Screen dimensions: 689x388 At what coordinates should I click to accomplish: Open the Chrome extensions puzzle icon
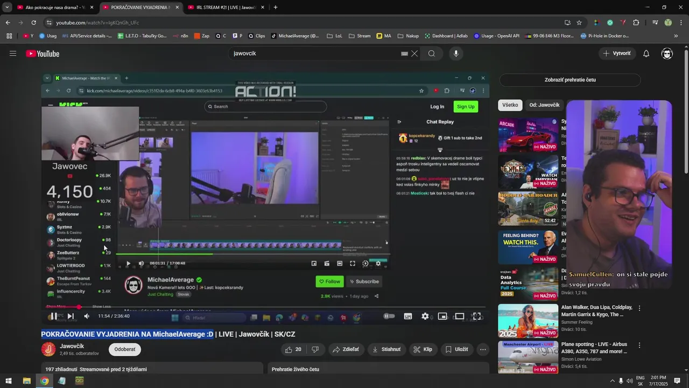click(636, 23)
